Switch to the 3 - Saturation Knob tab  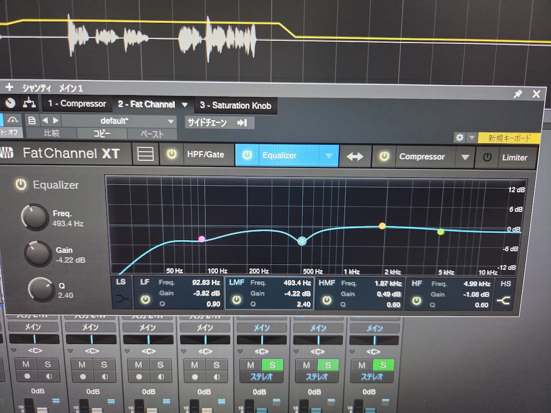pos(235,106)
